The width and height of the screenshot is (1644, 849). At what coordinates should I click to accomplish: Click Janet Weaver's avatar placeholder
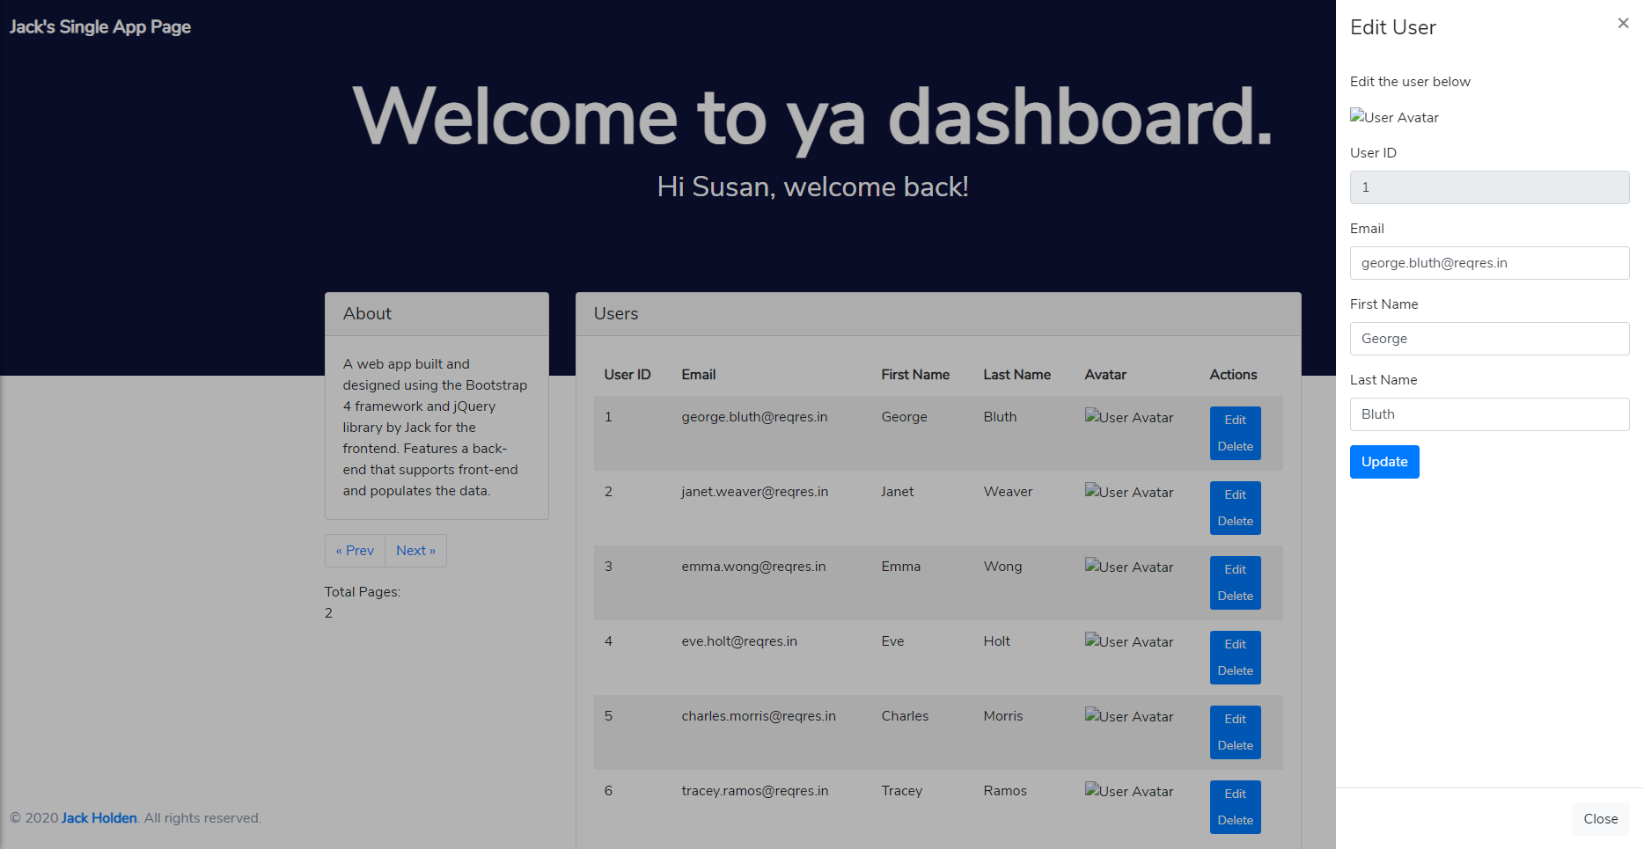point(1129,492)
